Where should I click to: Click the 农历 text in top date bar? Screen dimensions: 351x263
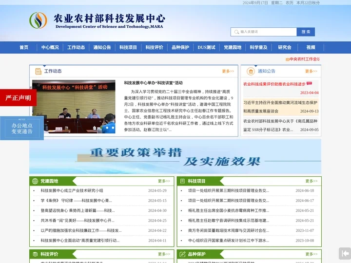click(x=290, y=3)
